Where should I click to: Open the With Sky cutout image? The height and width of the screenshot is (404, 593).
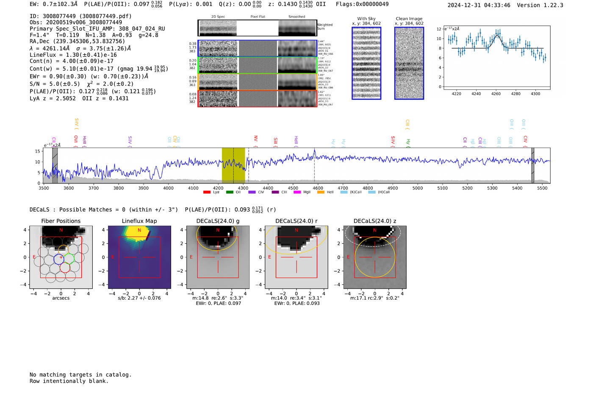coord(366,64)
